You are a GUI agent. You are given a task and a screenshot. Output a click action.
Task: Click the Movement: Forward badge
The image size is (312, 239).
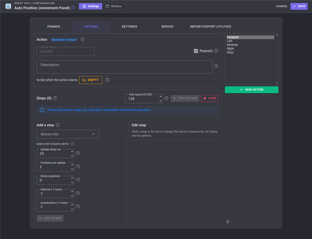(64, 40)
